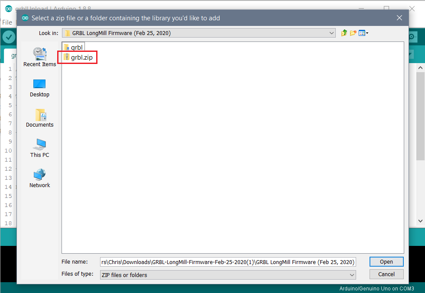425x293 pixels.
Task: Expand the Files of type dropdown
Action: coord(352,275)
